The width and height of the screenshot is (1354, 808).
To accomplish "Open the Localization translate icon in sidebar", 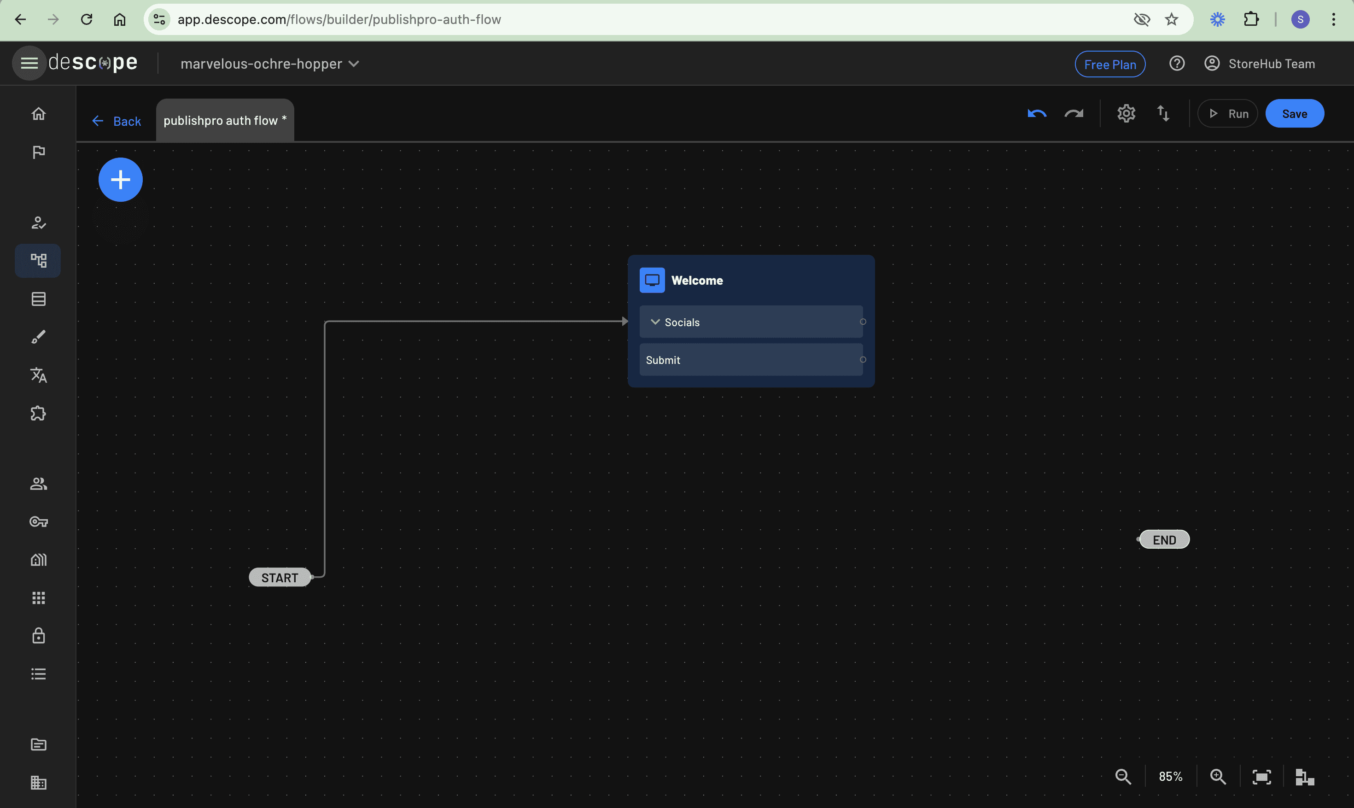I will pyautogui.click(x=38, y=375).
